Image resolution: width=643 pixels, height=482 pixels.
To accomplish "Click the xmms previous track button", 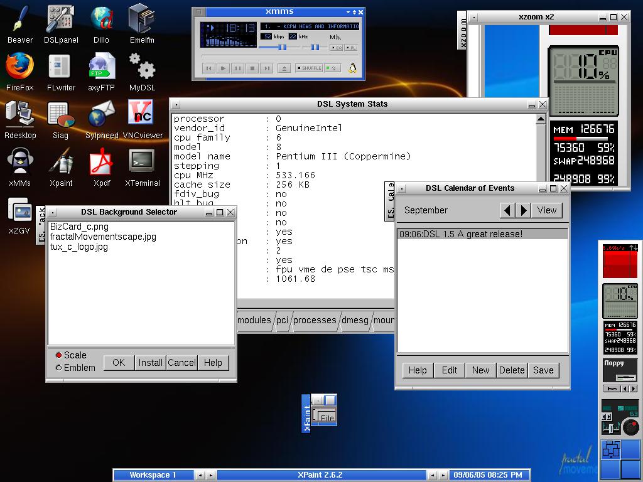I will coord(208,68).
